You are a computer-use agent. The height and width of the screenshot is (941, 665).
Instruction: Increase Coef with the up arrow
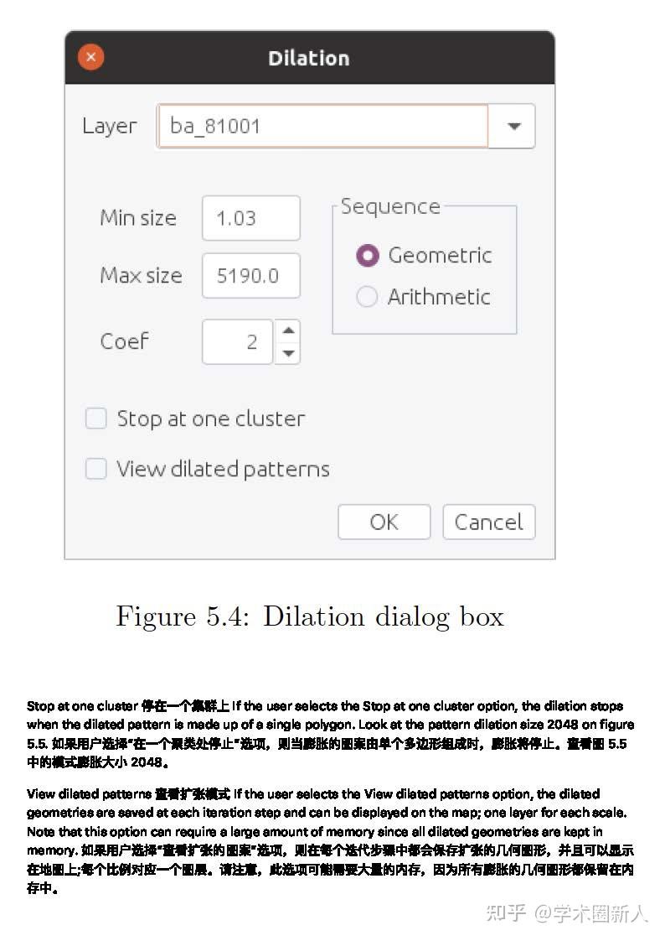pos(287,330)
